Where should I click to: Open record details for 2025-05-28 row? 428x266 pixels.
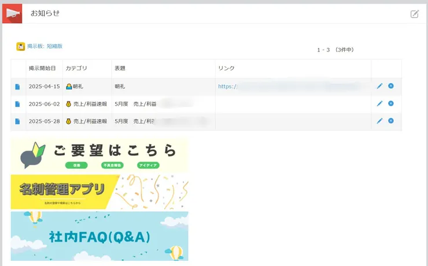(17, 121)
